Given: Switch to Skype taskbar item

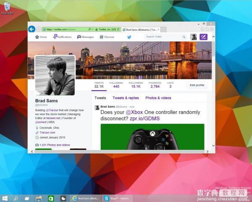Looking at the screenshot, I should [x=117, y=199].
